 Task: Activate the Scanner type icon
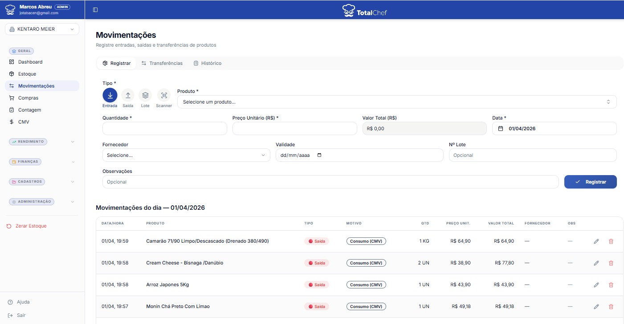coord(164,95)
